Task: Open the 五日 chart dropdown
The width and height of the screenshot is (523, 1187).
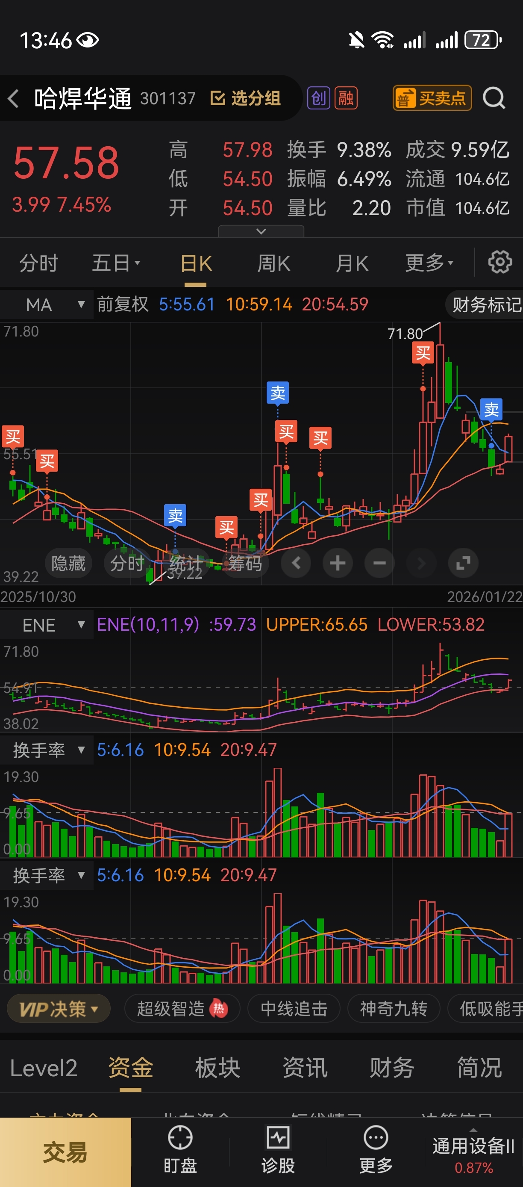Action: coord(116,263)
